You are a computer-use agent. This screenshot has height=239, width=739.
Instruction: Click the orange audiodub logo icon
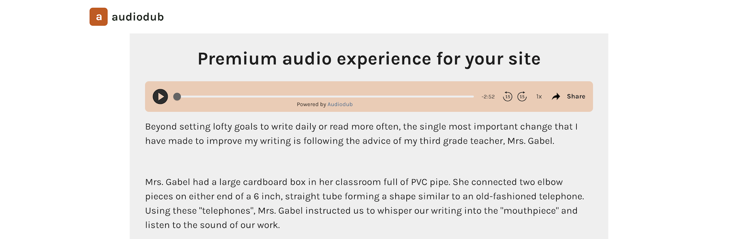pyautogui.click(x=99, y=17)
